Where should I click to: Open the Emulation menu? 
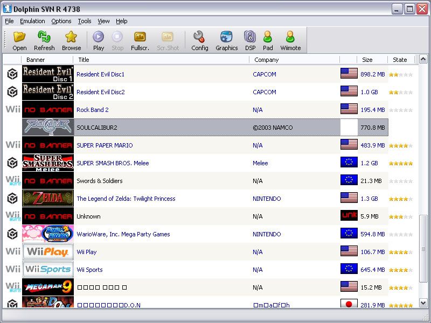point(32,21)
